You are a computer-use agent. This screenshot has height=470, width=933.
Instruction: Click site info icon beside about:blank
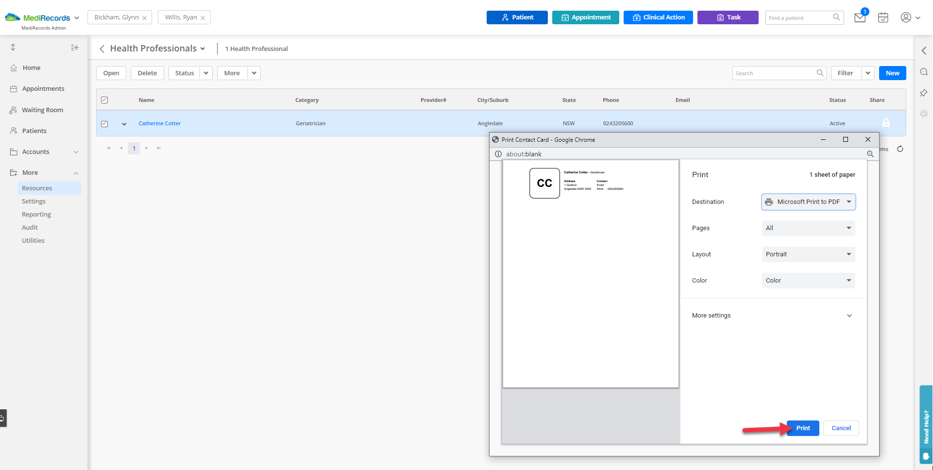click(x=498, y=154)
